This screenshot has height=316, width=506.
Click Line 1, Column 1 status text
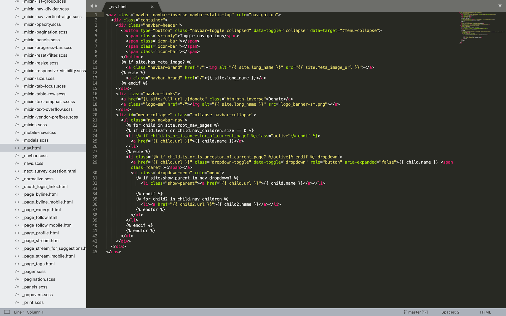(29, 312)
